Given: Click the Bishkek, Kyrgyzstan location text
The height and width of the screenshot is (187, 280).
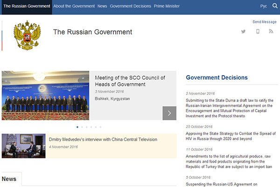Looking at the screenshot, I should [x=112, y=99].
